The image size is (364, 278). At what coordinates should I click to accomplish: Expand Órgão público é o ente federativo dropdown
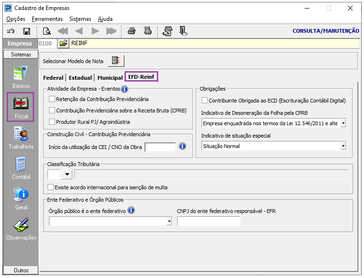(169, 221)
